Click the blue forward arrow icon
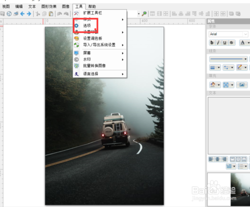The height and width of the screenshot is (207, 250). pos(29,13)
